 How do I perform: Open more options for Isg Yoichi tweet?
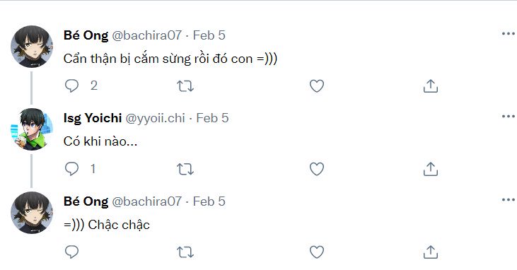[x=508, y=117]
